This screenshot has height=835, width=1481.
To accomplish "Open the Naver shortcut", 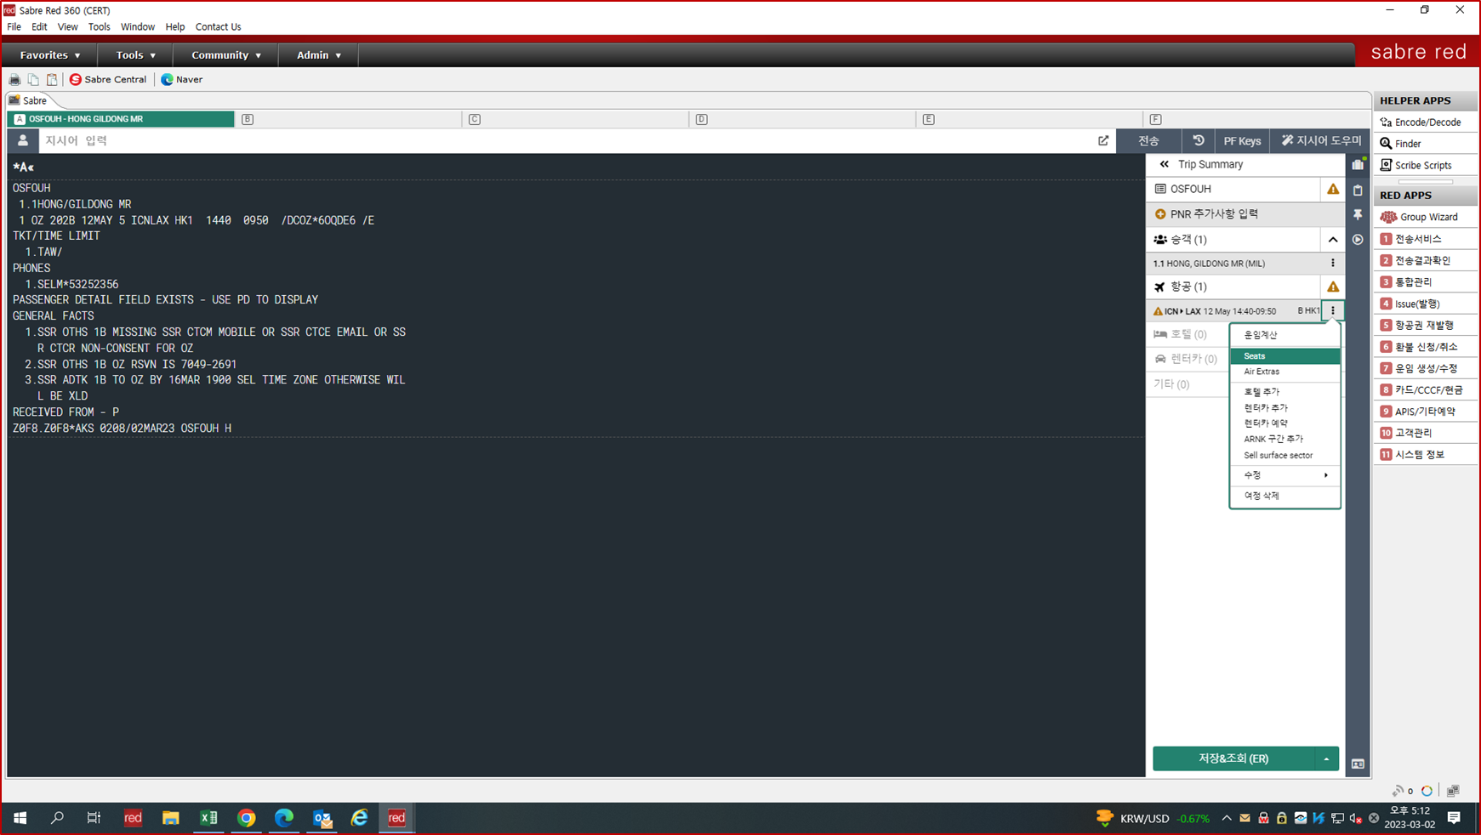I will pos(182,79).
